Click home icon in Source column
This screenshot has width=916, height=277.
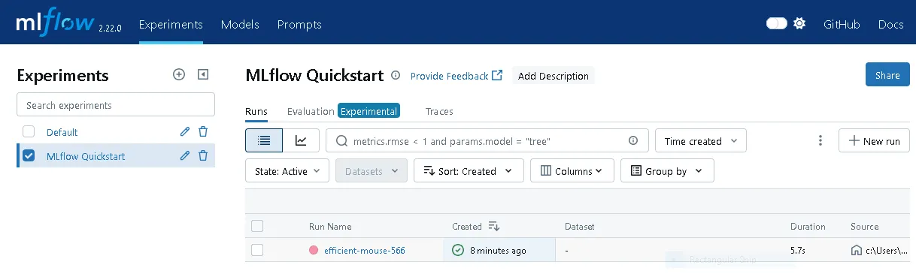coord(856,250)
